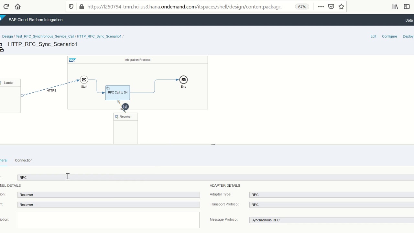Click the HTTPS connection label
Screen dimensions: 414x233
(x=51, y=91)
